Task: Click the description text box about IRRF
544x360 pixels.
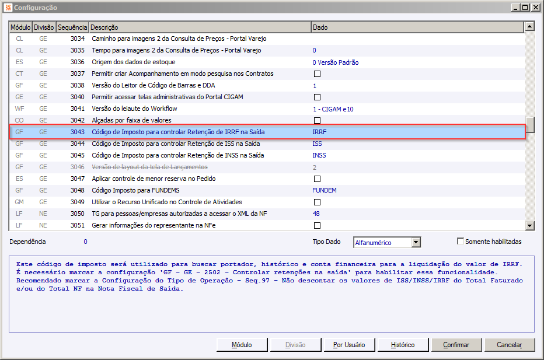Action: (271, 294)
